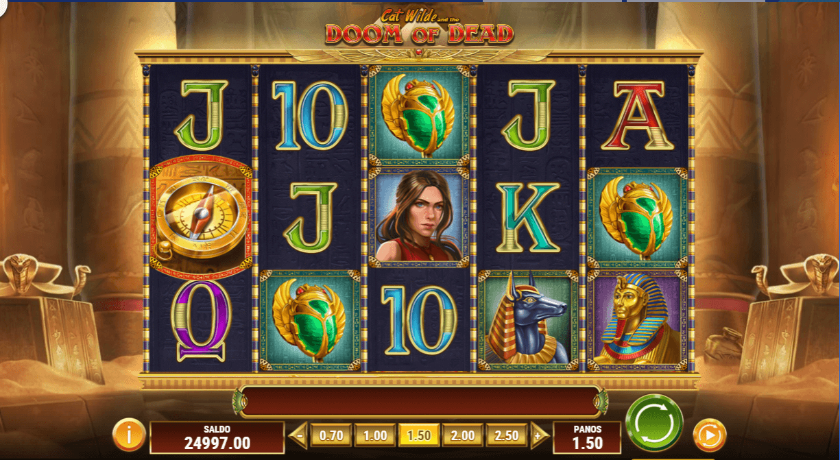Click the red A symbol
Screen dimensions: 840x460
coord(637,116)
